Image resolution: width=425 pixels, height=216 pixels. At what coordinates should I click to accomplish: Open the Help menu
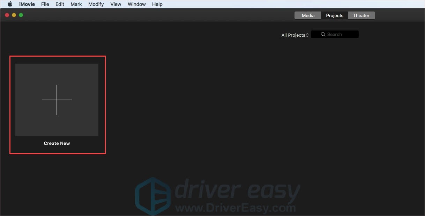(x=157, y=4)
